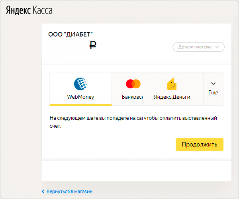Choose the Mastercard bank card icon
The width and height of the screenshot is (239, 199).
[133, 84]
